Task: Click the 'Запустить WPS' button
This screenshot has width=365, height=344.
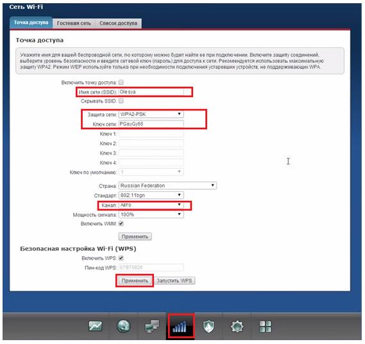Action: point(174,280)
